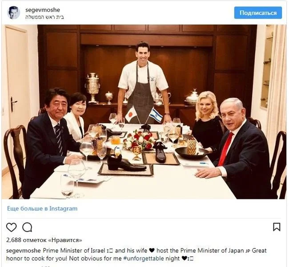Open the segevmoshe profile avatar

14,13
